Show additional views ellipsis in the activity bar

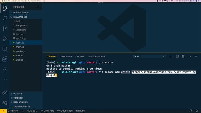tap(5, 79)
